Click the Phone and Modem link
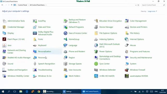The image size is (167, 94). [x=77, y=51]
